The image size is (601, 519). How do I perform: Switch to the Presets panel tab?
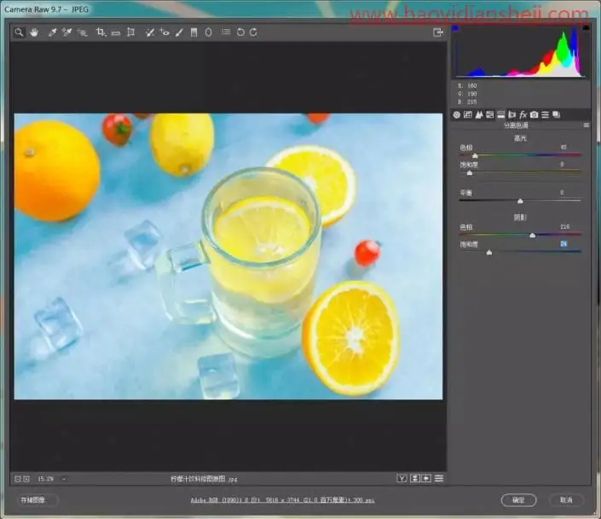[545, 114]
